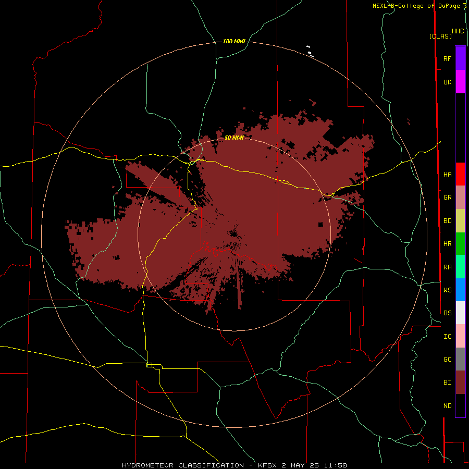This screenshot has width=469, height=469.
Task: Click the WS blue legend swatch
Action: coord(460,290)
